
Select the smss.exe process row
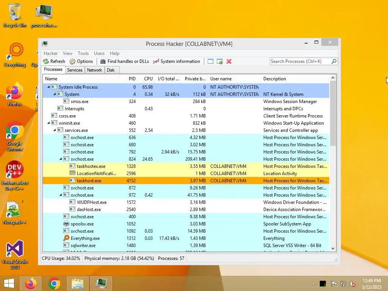click(x=186, y=102)
